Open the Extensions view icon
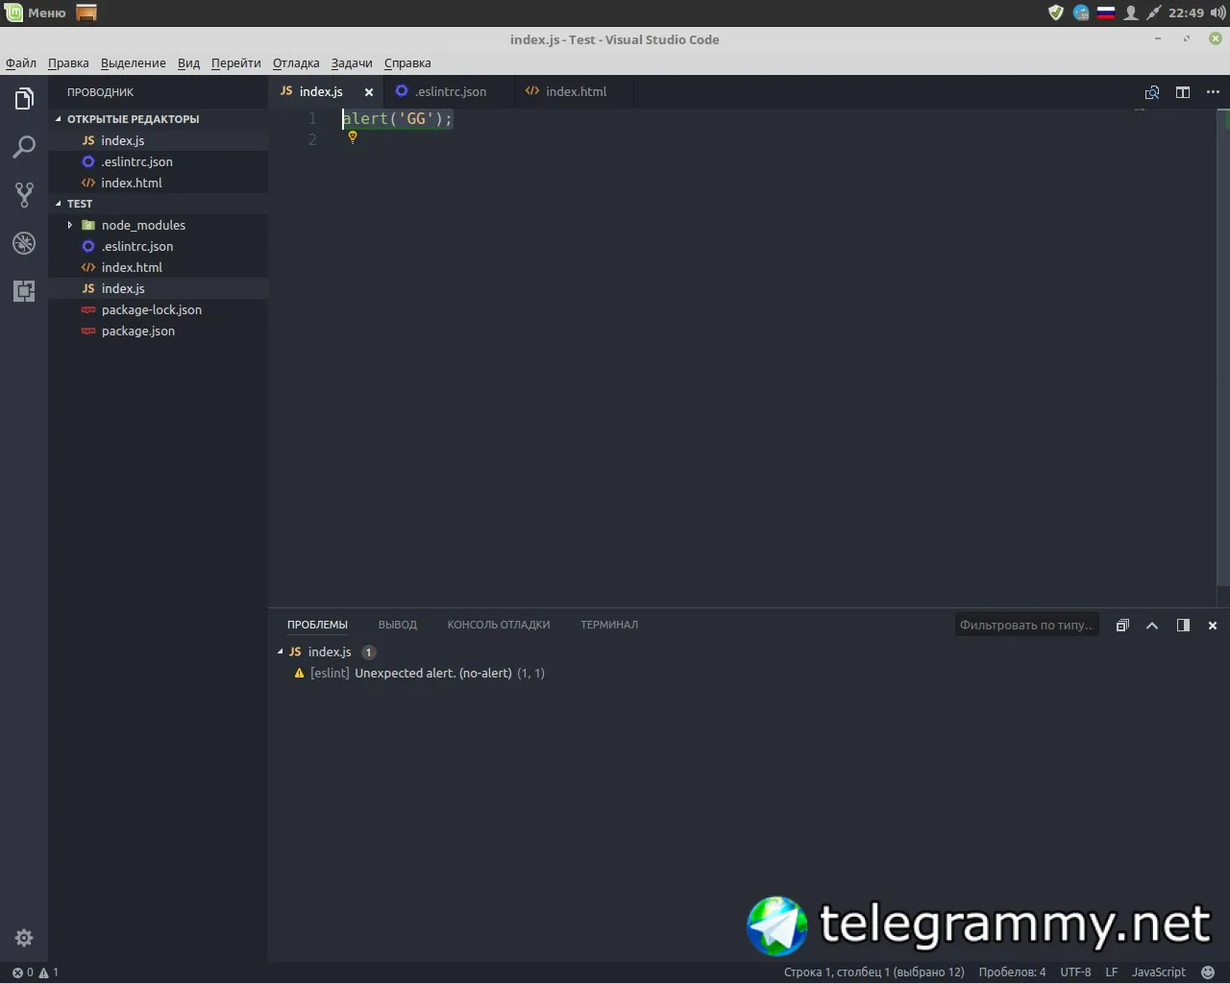 tap(24, 291)
